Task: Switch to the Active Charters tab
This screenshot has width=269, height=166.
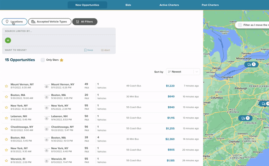Action: (169, 5)
